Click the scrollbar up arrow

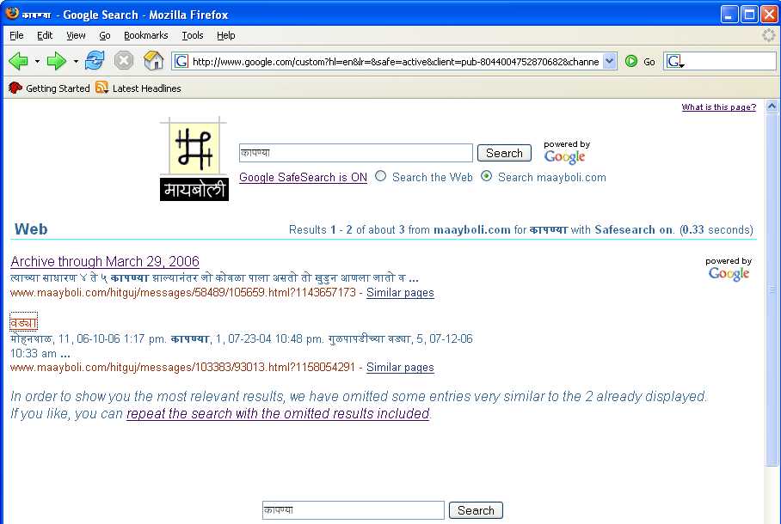pos(772,106)
